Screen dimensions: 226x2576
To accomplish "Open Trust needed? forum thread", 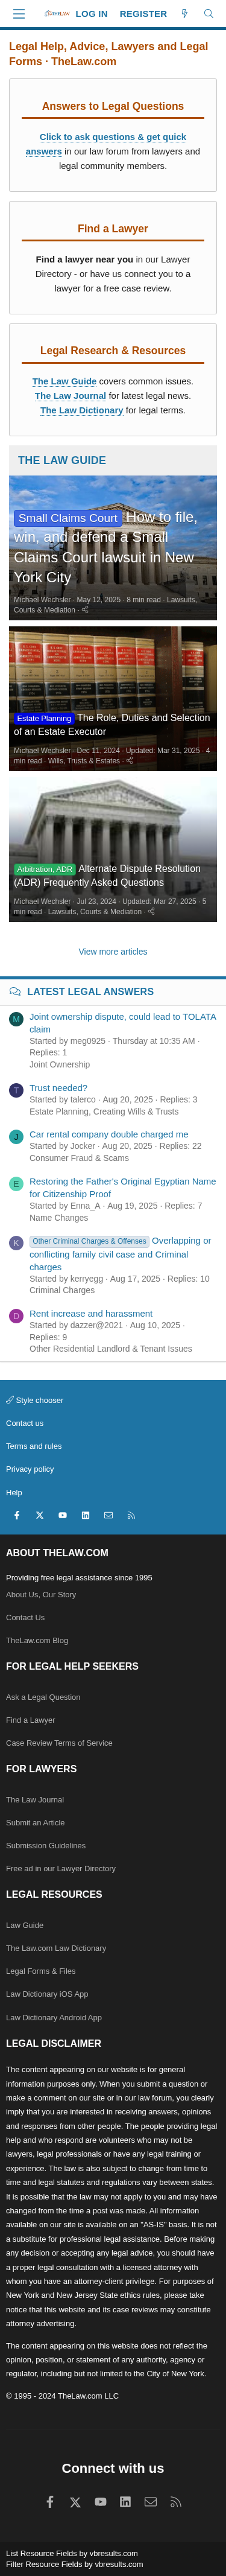I will [x=58, y=1087].
